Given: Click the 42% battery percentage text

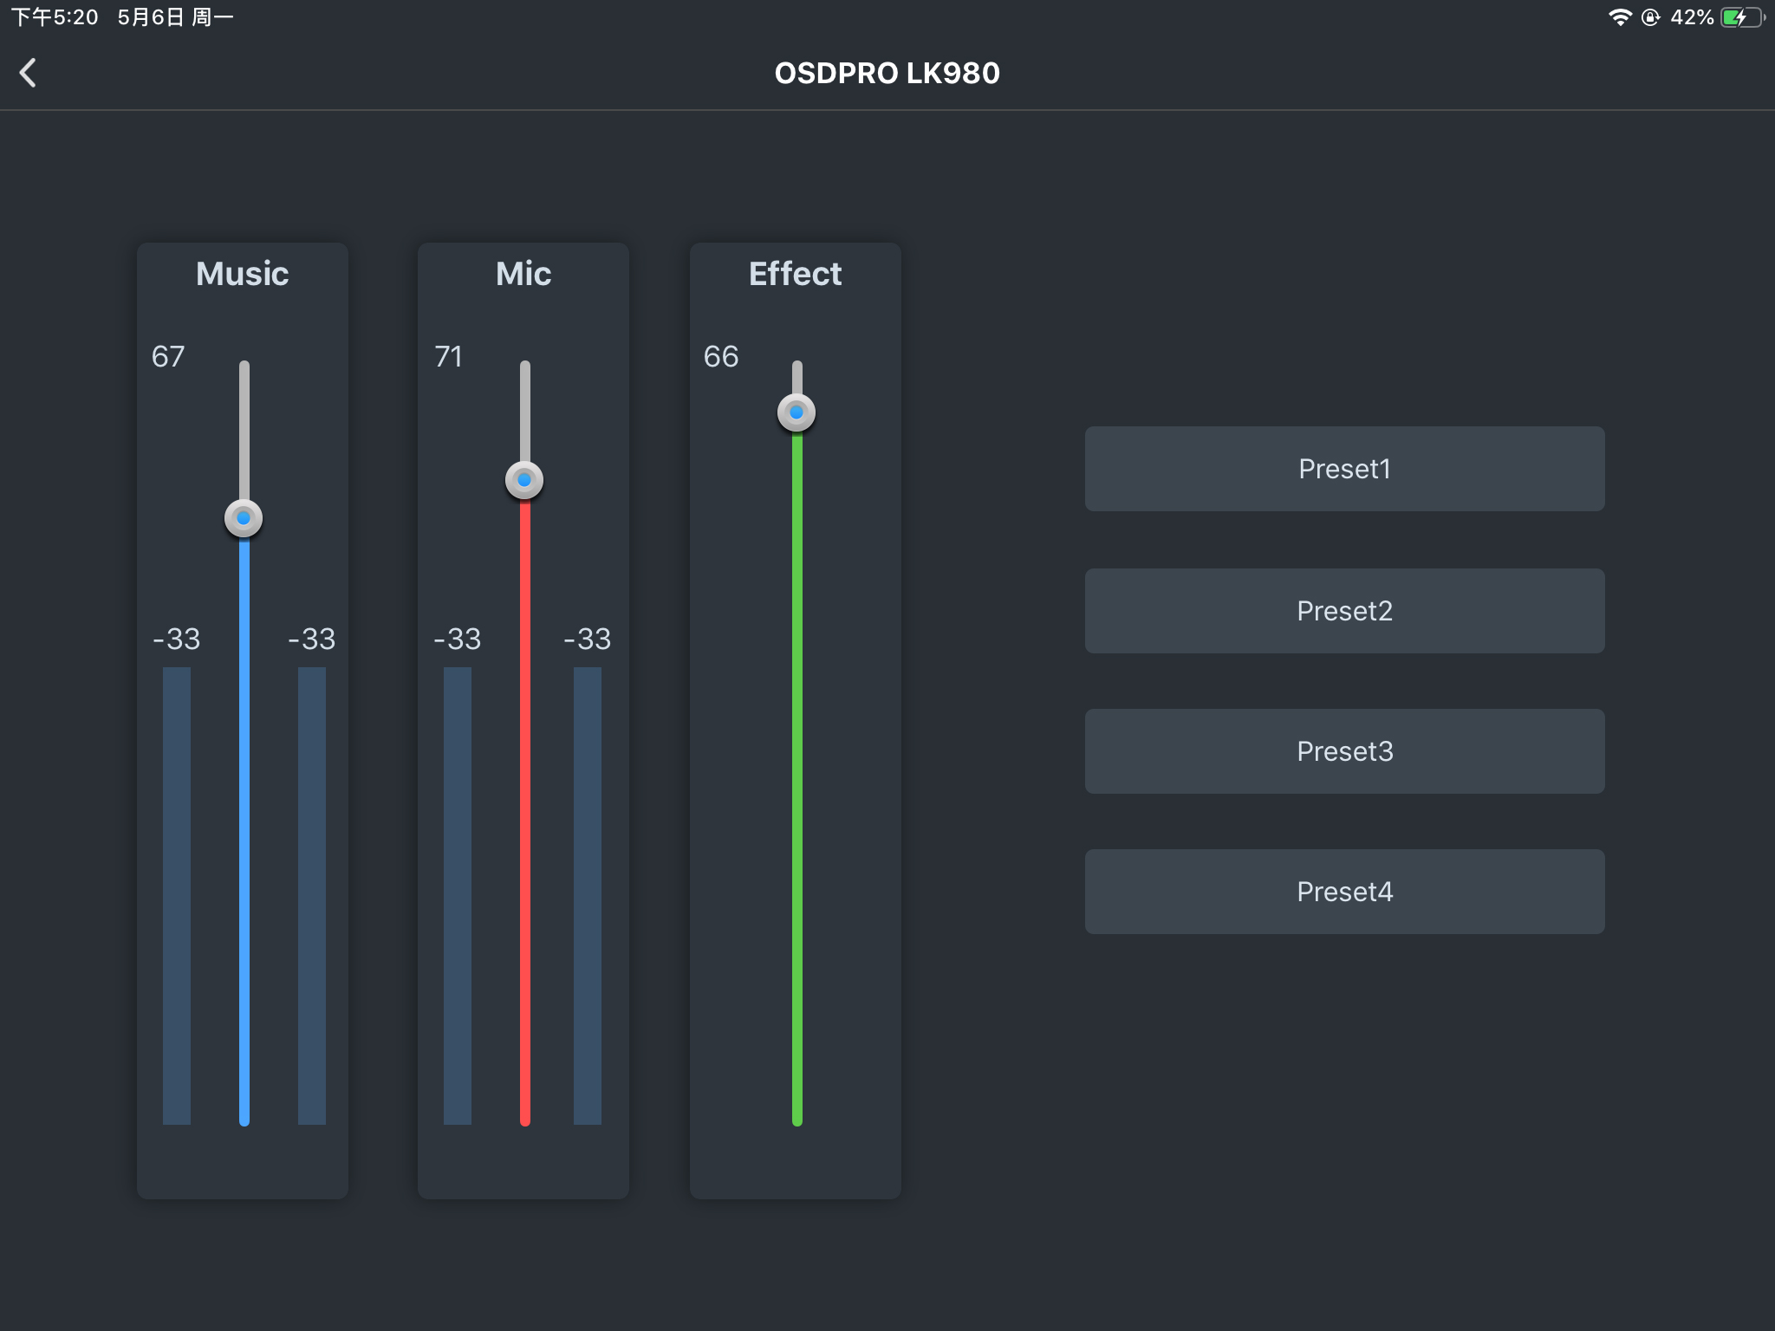Looking at the screenshot, I should [1692, 17].
